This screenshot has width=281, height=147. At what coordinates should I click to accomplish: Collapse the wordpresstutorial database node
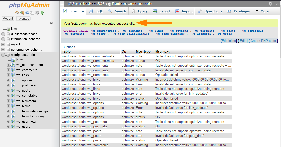tap(3, 55)
